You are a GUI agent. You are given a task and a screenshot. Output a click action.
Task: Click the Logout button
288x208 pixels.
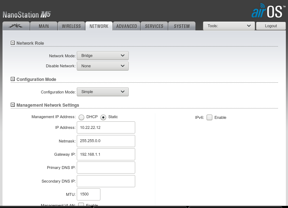pos(271,26)
